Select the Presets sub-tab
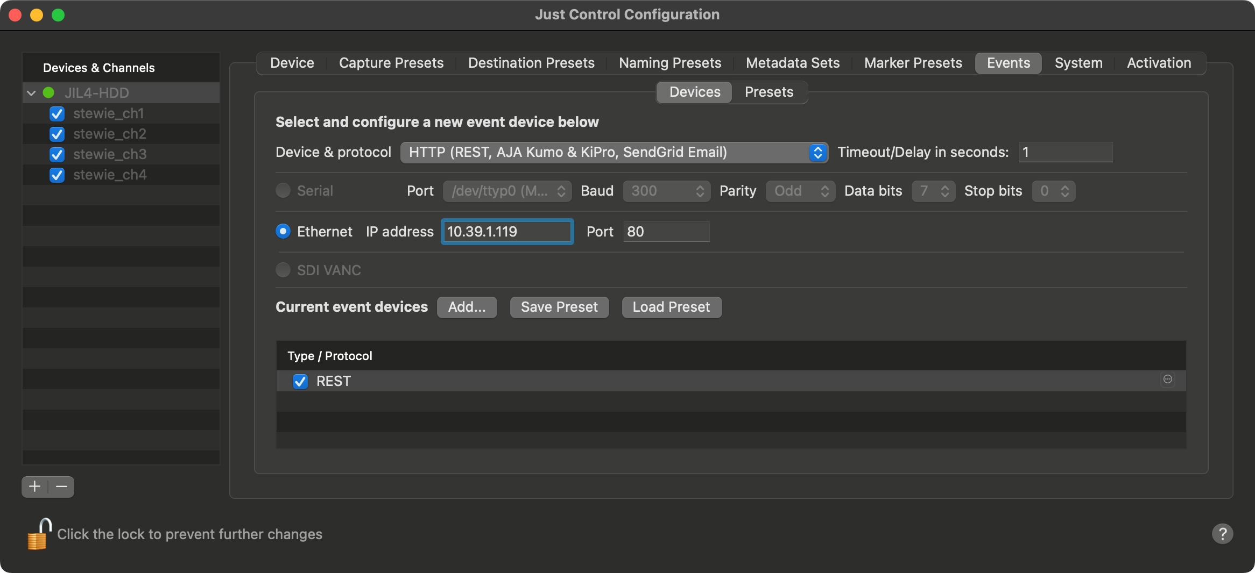The height and width of the screenshot is (573, 1255). click(769, 92)
